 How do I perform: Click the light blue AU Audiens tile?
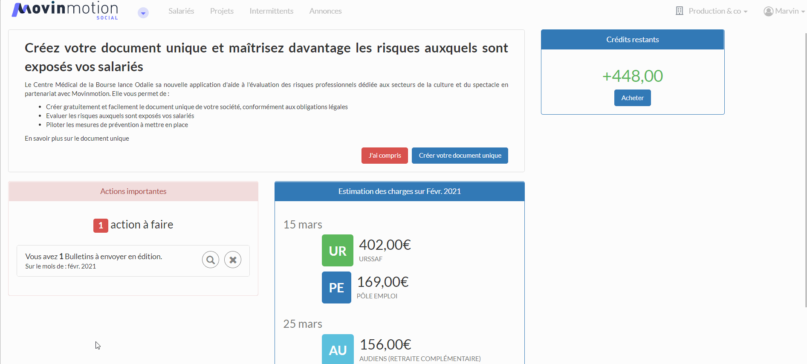[338, 350]
